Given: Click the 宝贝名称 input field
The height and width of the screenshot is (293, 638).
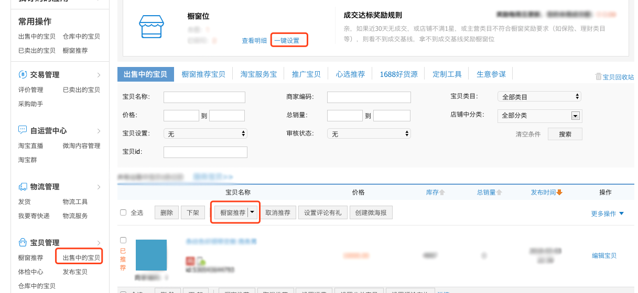Looking at the screenshot, I should (204, 97).
